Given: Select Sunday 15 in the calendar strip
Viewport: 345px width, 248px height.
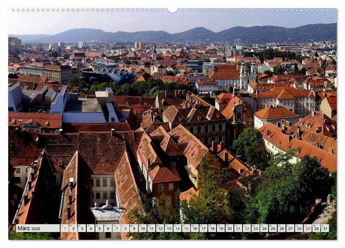Looking at the screenshot, I should point(186,228).
